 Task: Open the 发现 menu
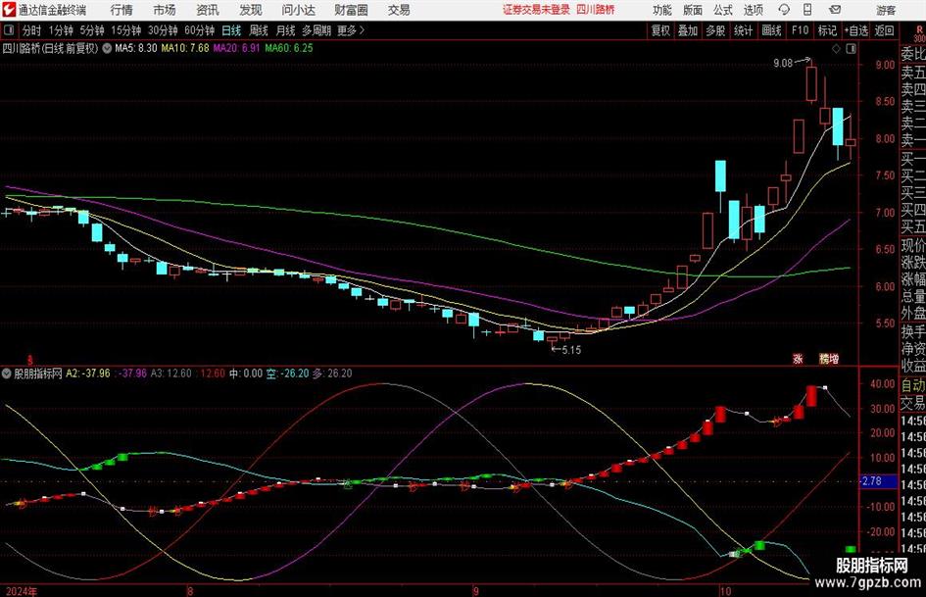(251, 10)
